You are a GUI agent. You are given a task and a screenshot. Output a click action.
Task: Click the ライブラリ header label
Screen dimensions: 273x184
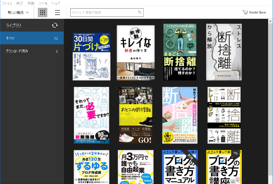[x=14, y=25]
